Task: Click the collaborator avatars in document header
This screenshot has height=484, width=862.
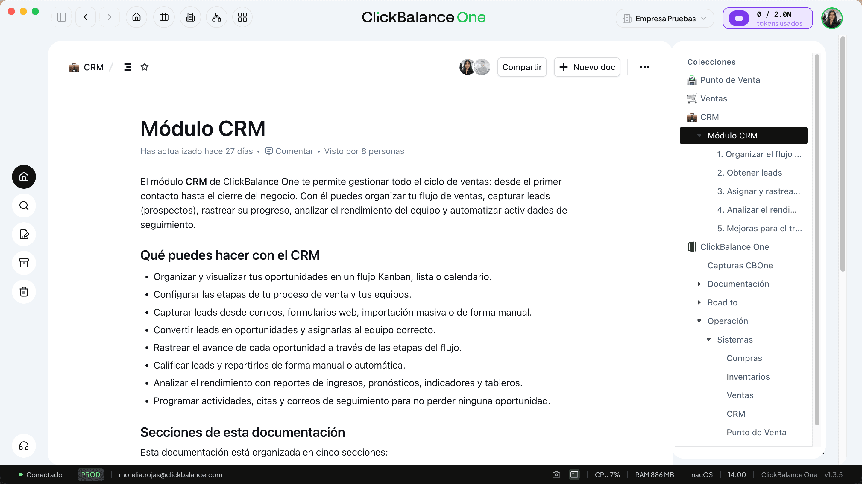Action: (474, 67)
